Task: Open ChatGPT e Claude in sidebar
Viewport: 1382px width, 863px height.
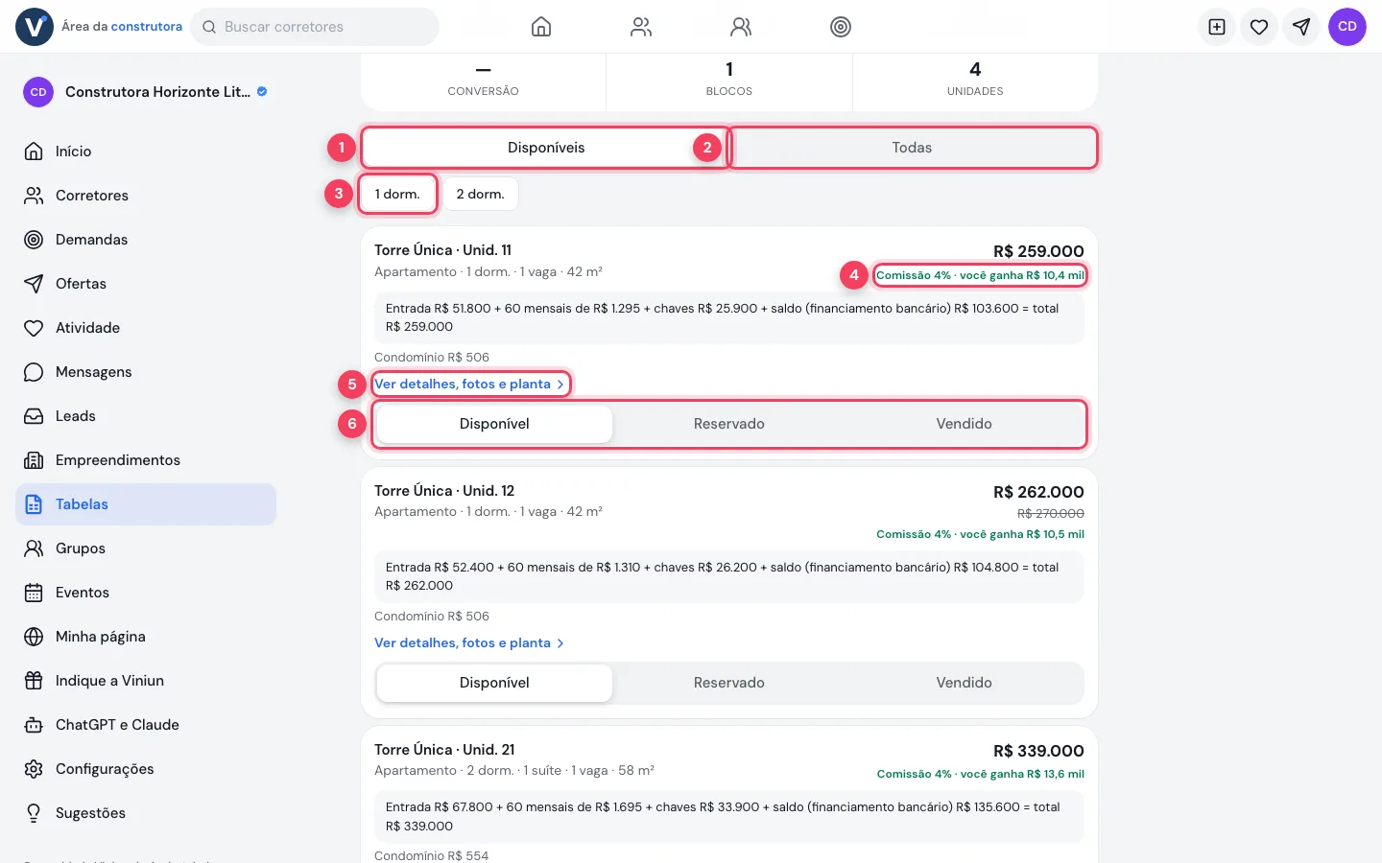Action: pos(146,725)
